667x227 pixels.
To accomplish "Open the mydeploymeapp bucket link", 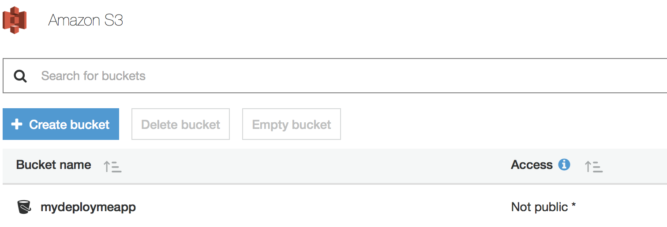I will 88,207.
